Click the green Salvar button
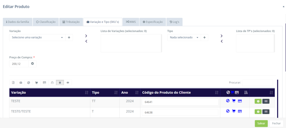This screenshot has width=286, height=128. [261, 123]
